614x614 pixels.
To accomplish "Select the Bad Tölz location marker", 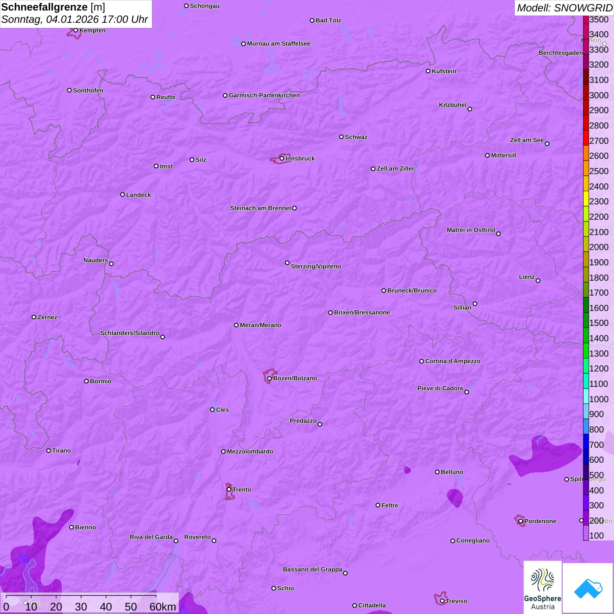I will click(x=312, y=21).
